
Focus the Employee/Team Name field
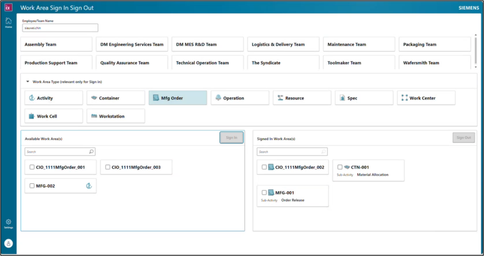[60, 28]
